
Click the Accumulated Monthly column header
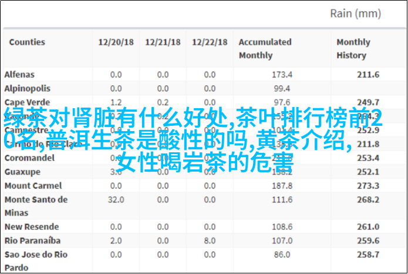265,49
